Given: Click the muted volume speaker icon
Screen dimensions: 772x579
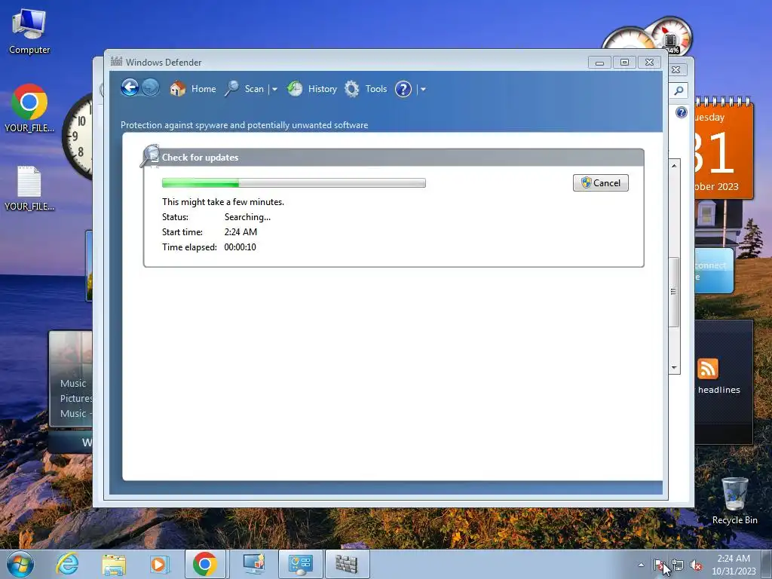Looking at the screenshot, I should pos(696,565).
